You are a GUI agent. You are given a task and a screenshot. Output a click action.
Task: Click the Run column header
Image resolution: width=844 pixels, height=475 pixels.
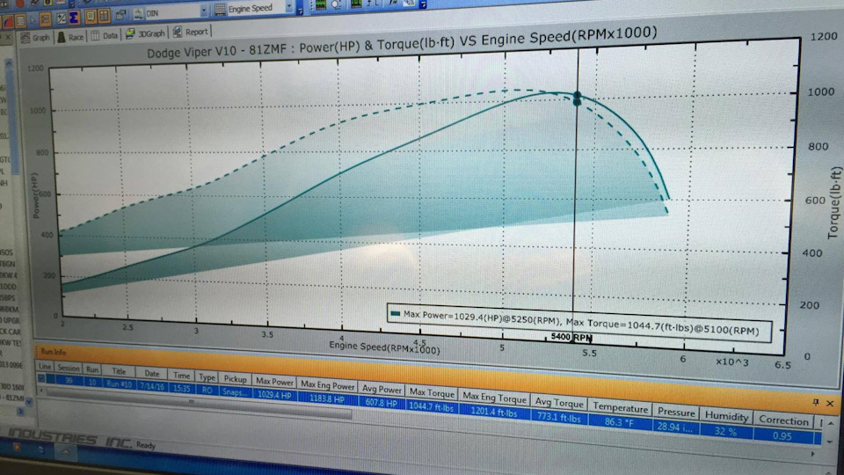click(92, 369)
